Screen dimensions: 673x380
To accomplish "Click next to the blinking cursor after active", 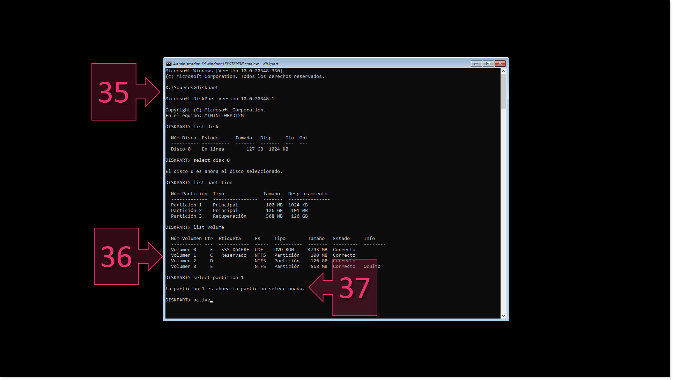I will pyautogui.click(x=211, y=300).
